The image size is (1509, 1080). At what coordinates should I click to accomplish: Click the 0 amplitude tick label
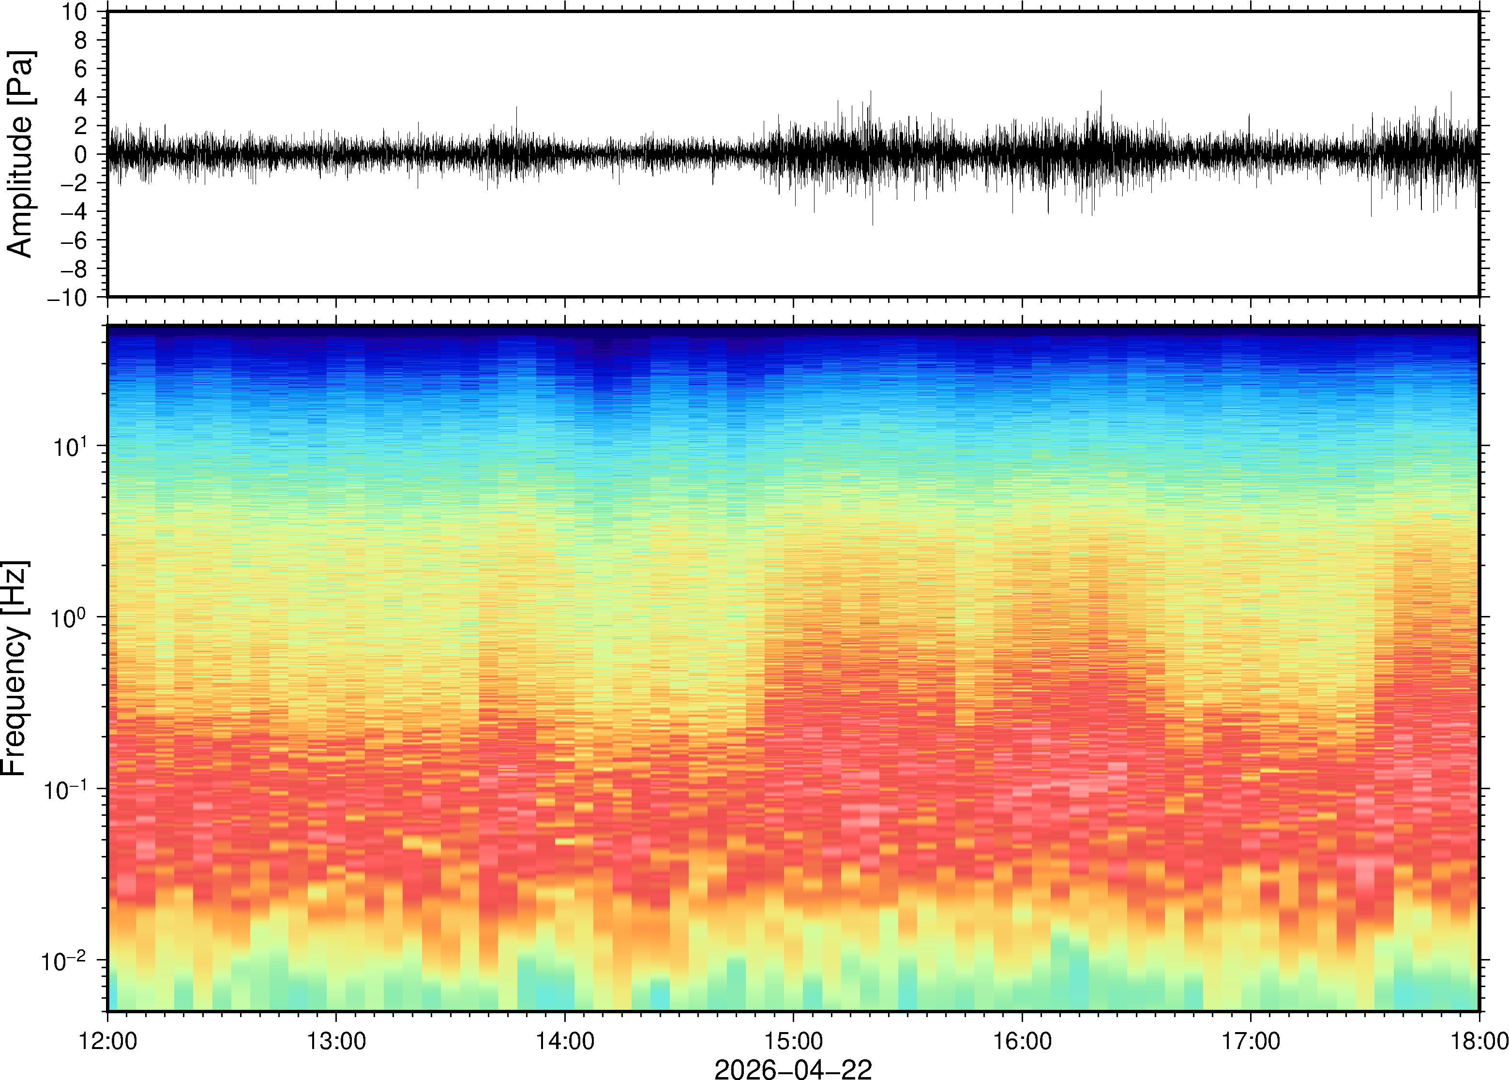coord(81,155)
